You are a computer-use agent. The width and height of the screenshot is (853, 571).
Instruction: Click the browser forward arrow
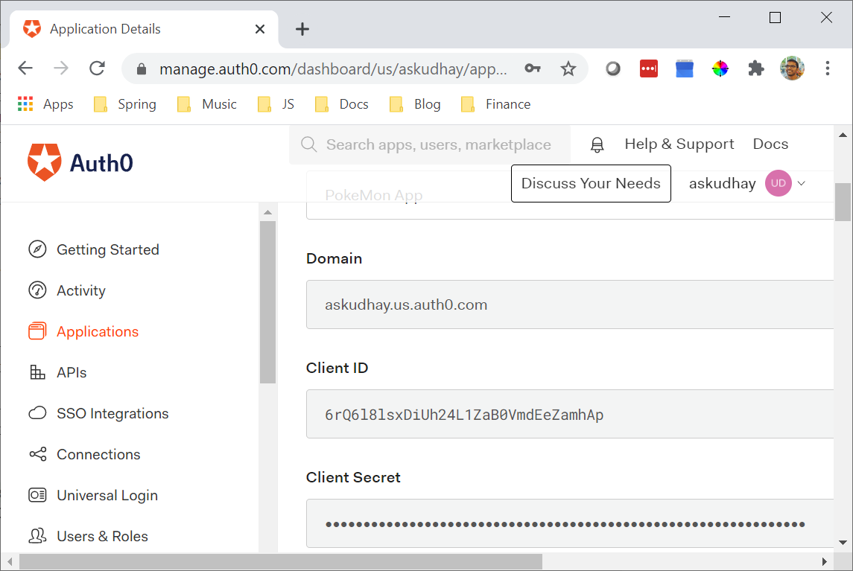pos(61,68)
